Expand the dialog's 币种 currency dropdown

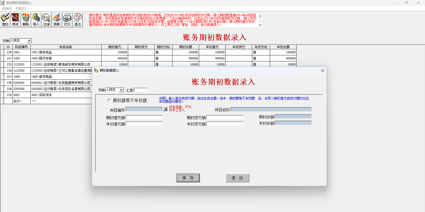[121, 90]
